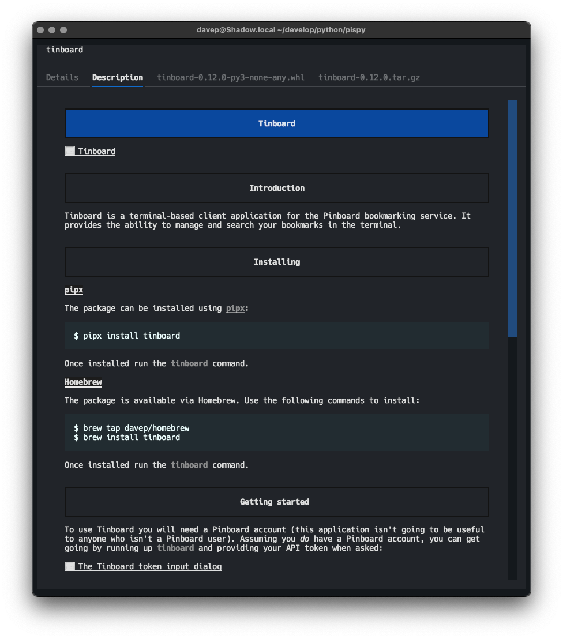Click the vertical scrollbar thumb
This screenshot has height=639, width=563.
512,219
